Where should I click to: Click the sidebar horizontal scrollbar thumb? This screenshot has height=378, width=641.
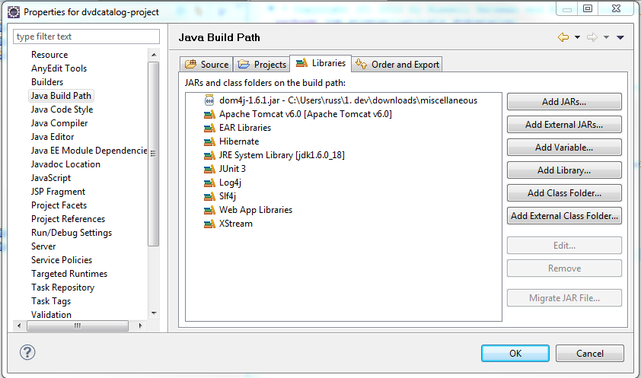77,326
